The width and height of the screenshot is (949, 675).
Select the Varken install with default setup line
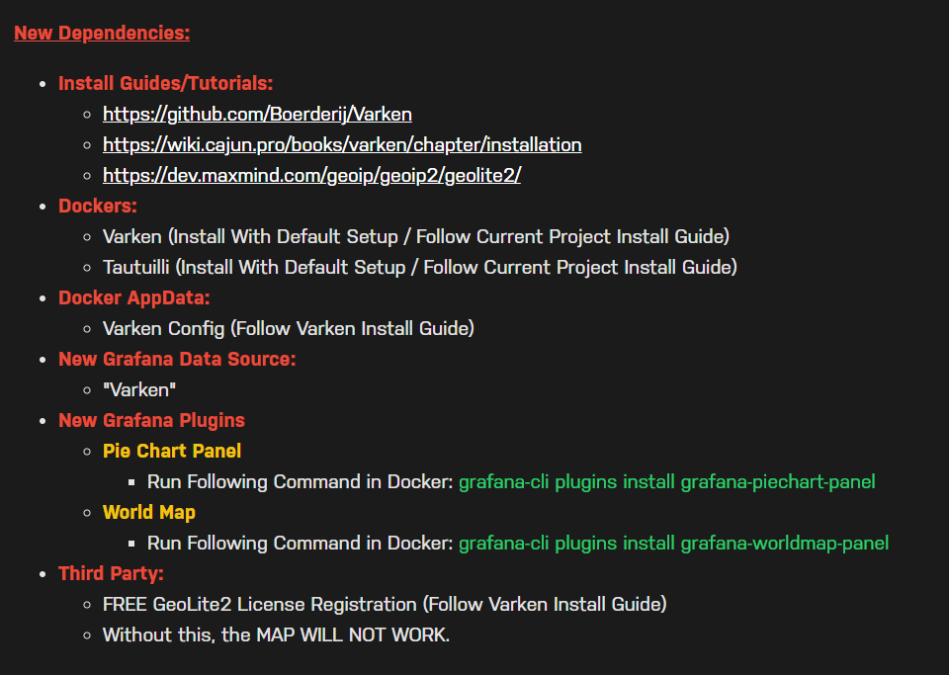[x=416, y=236]
